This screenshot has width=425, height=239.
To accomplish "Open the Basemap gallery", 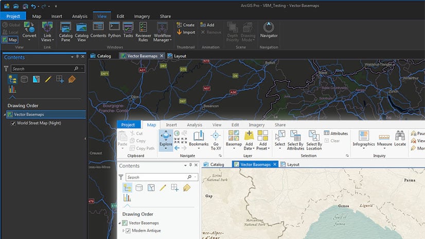I will tap(234, 140).
